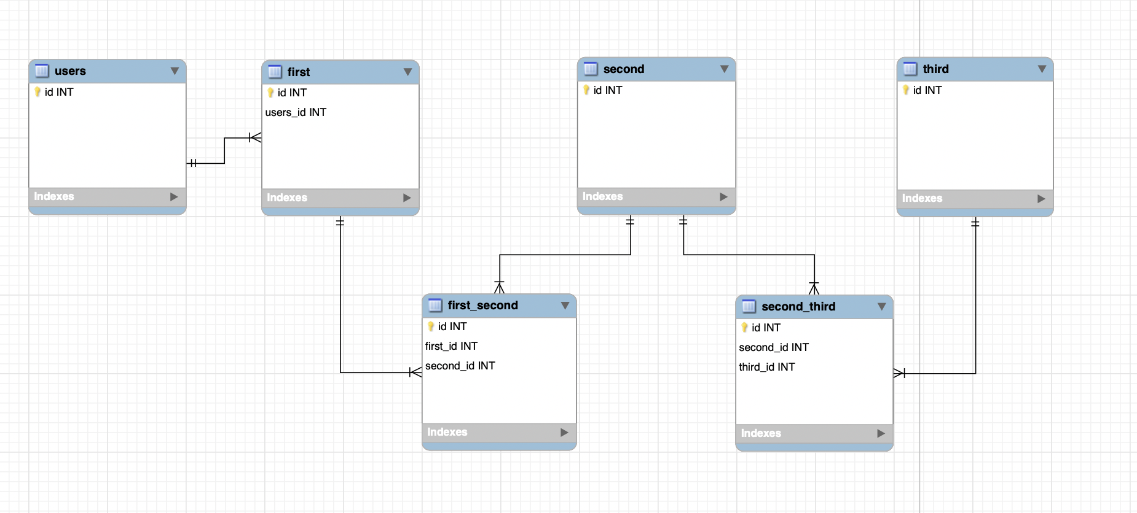Expand Indexes section of users table
This screenshot has height=513, width=1137.
[174, 197]
